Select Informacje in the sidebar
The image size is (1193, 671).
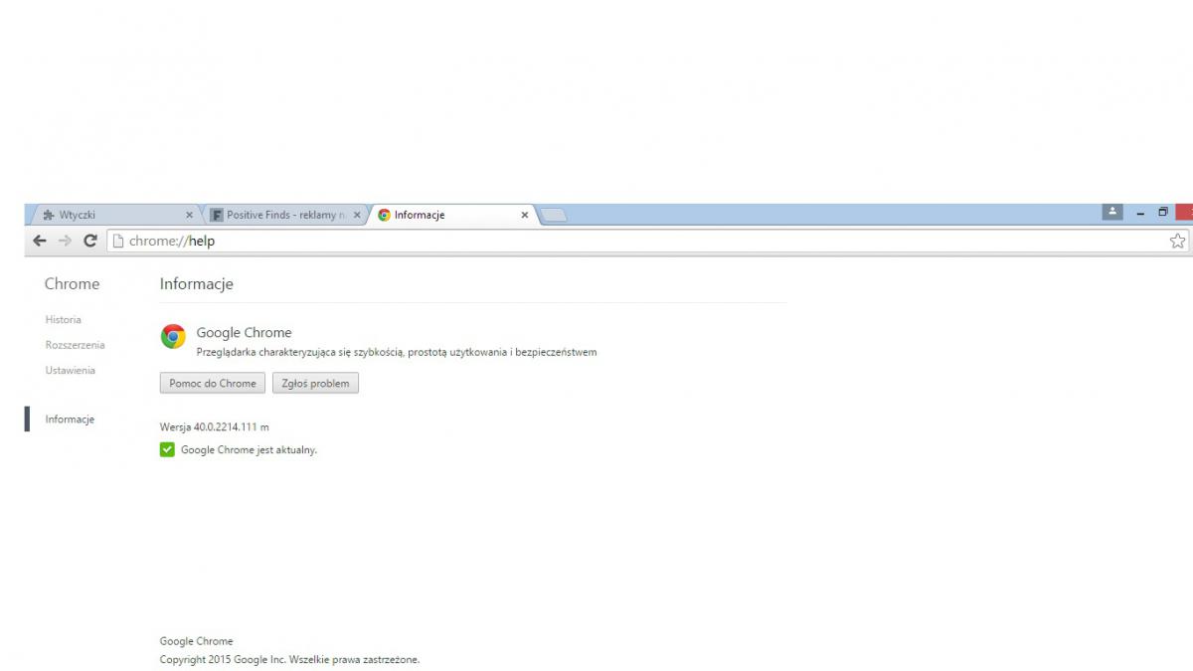70,419
